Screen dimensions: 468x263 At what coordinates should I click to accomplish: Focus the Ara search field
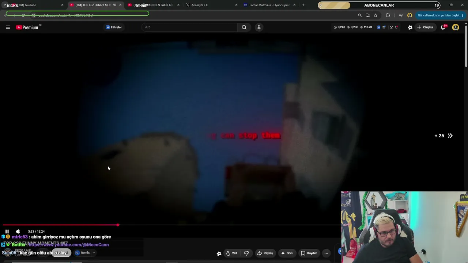tap(190, 27)
